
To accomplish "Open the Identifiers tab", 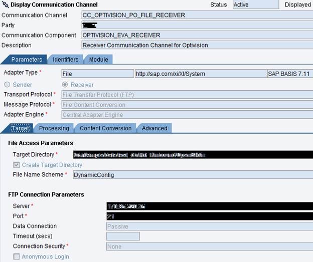I will pyautogui.click(x=66, y=60).
